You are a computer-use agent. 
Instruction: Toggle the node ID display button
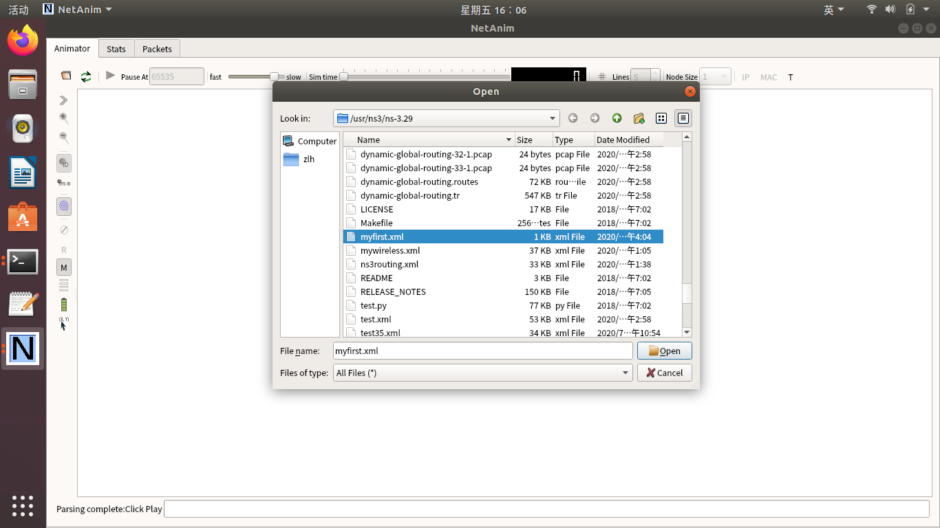(64, 164)
